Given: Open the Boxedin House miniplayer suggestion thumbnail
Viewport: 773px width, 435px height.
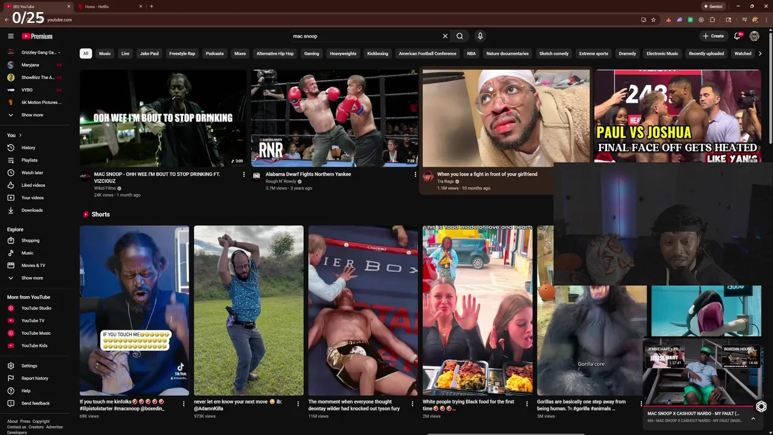Looking at the screenshot, I should click(x=741, y=357).
